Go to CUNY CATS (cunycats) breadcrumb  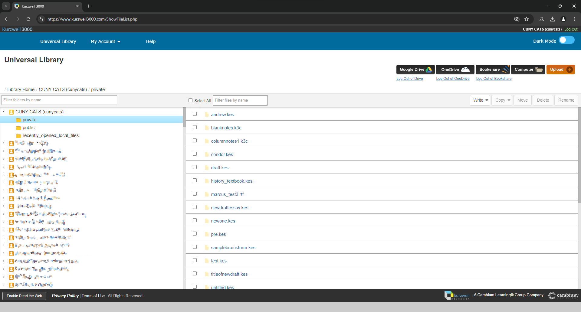(x=63, y=89)
